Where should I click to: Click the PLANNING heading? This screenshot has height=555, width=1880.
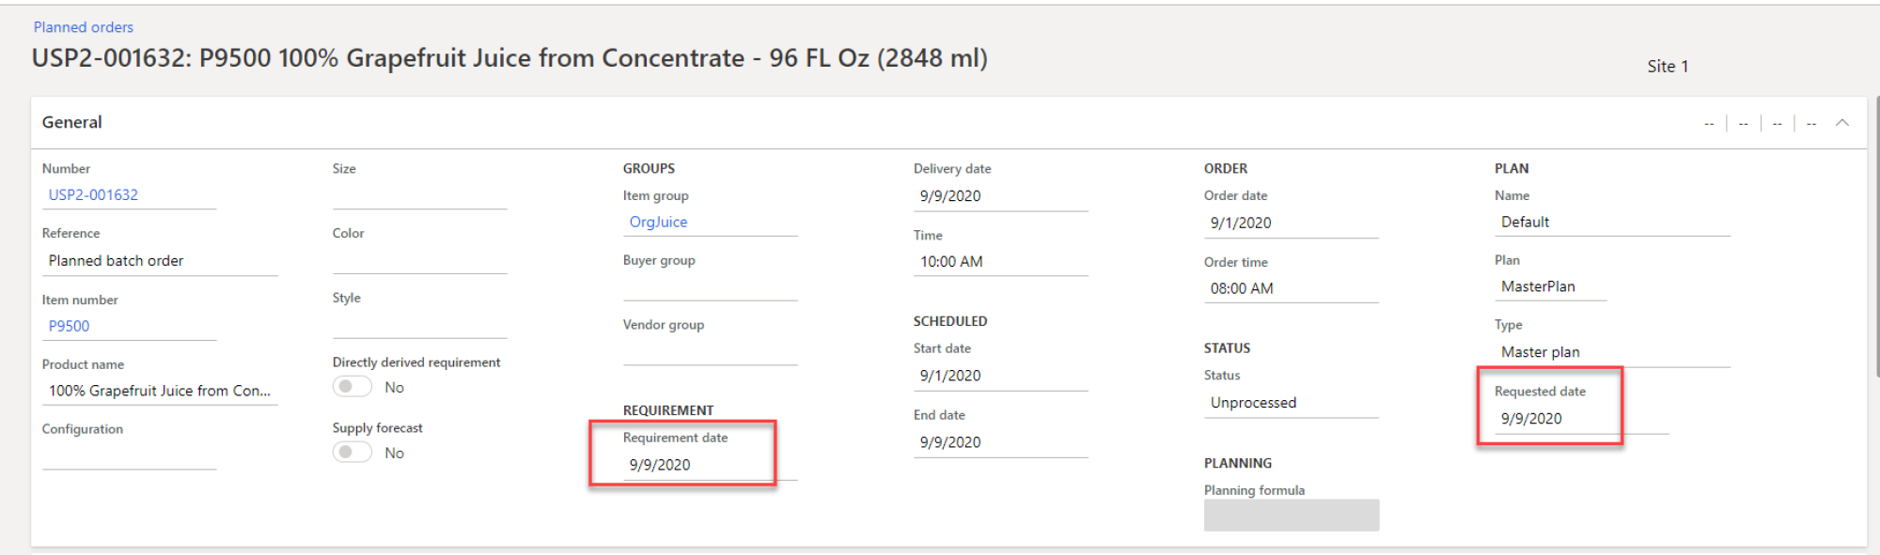pos(1238,464)
